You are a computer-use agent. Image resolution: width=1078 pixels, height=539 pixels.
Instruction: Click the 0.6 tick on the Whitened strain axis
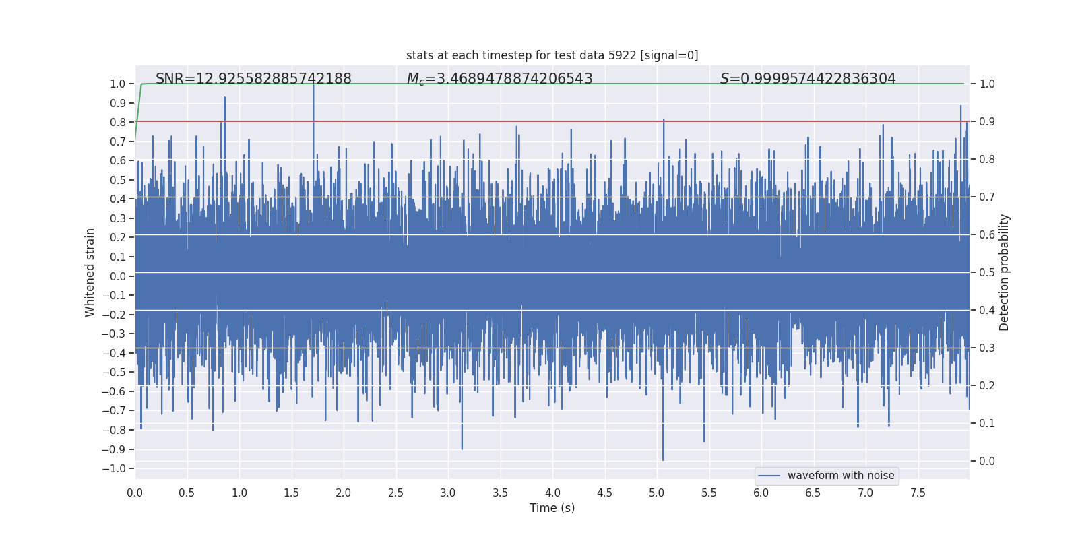[x=118, y=161]
